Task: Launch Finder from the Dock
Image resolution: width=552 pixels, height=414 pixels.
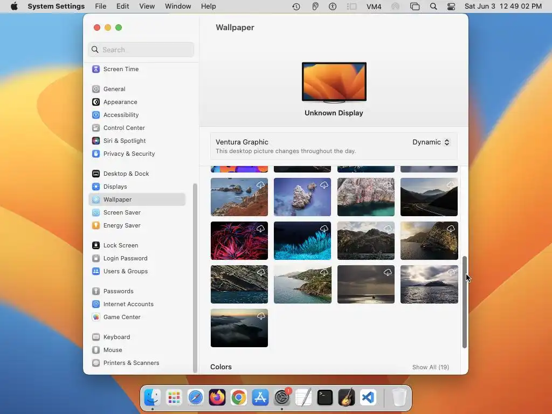Action: pyautogui.click(x=153, y=397)
